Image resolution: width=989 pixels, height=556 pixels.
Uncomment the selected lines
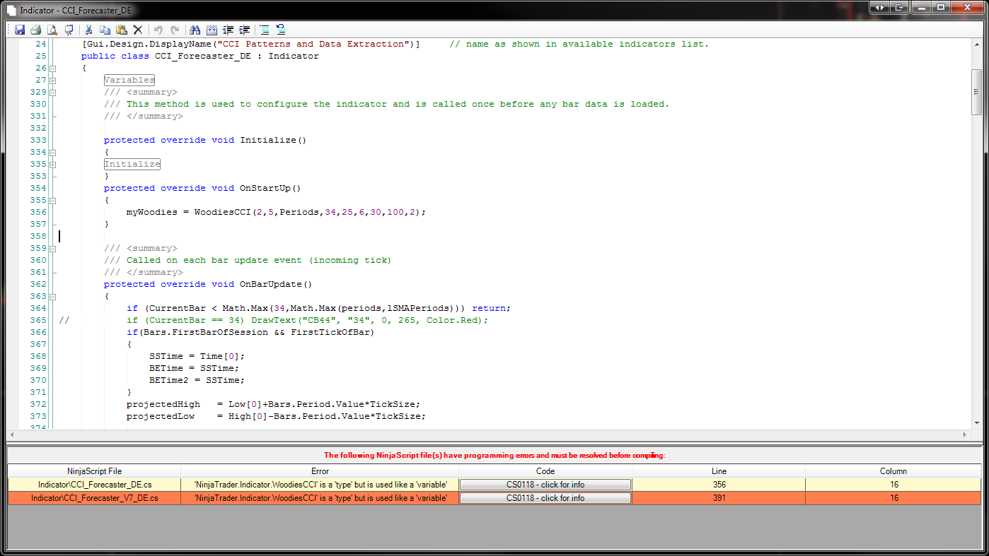[x=281, y=30]
